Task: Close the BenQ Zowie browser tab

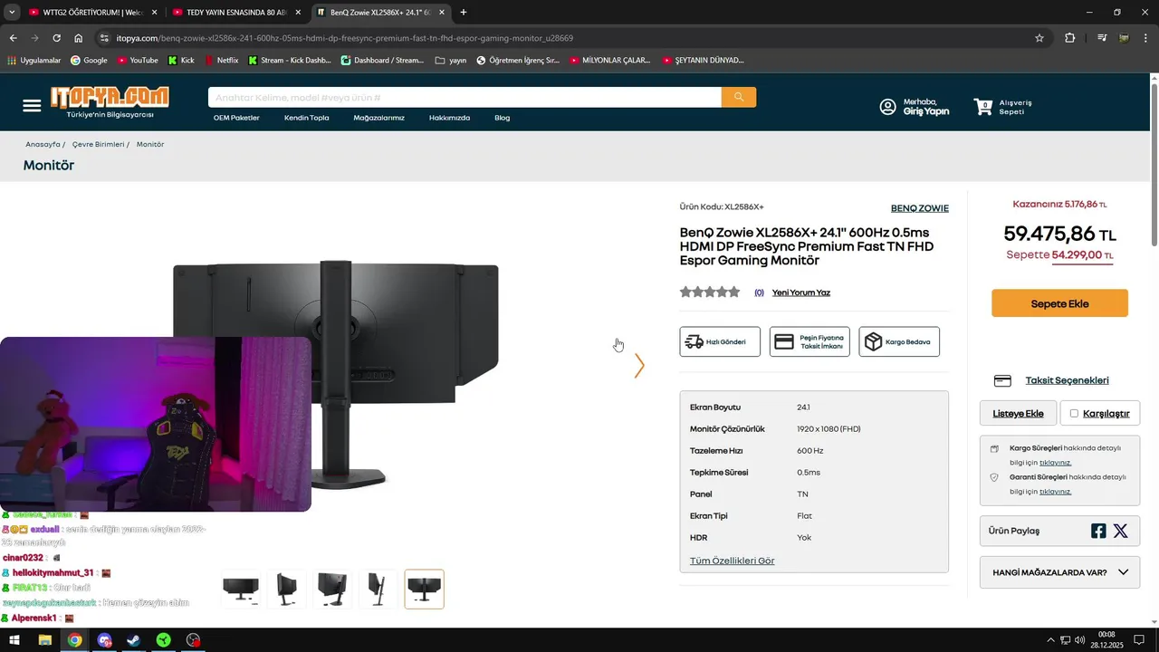Action: [442, 13]
